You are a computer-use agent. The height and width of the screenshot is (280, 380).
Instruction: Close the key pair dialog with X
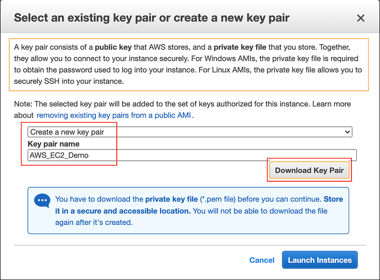click(361, 19)
